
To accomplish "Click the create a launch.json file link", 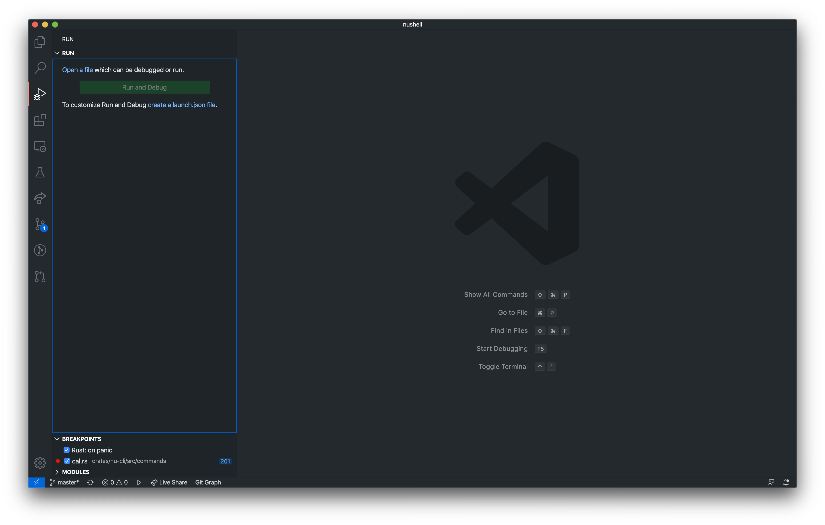I will point(181,105).
